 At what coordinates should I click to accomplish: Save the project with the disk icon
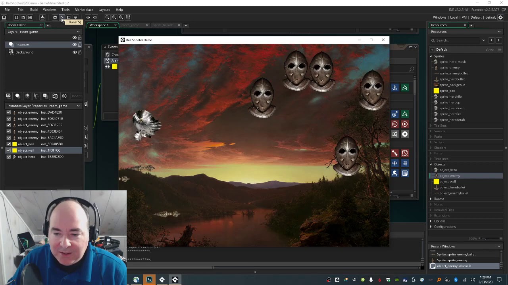coord(30,17)
